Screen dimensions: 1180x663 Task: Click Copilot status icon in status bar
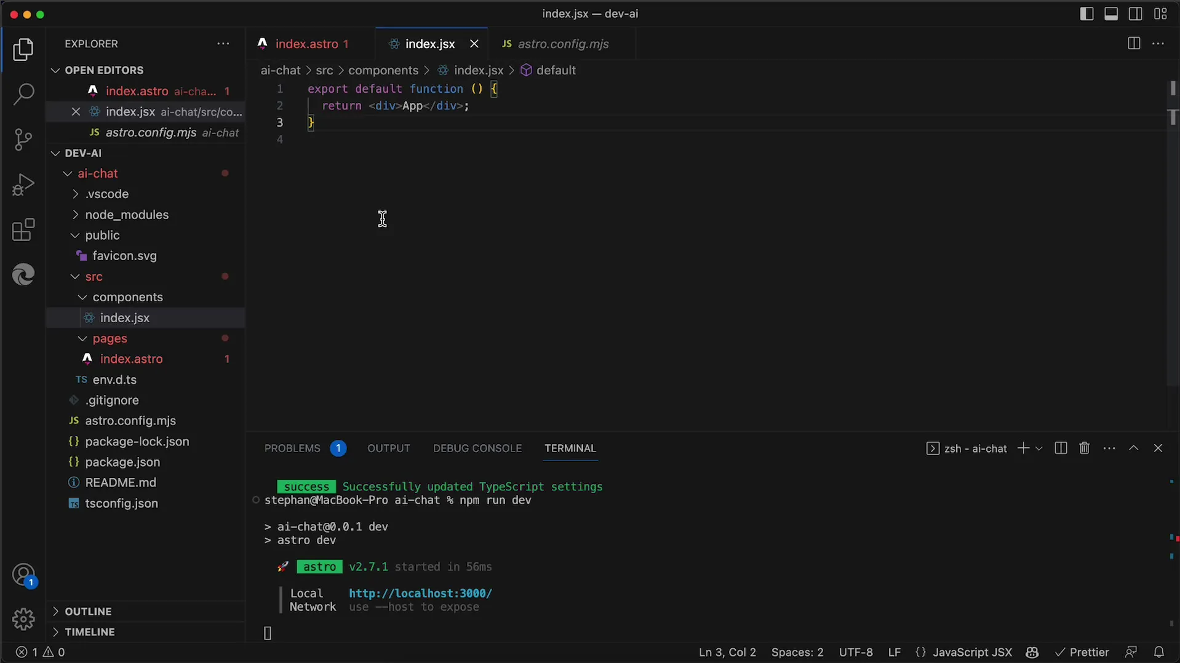pyautogui.click(x=1032, y=652)
